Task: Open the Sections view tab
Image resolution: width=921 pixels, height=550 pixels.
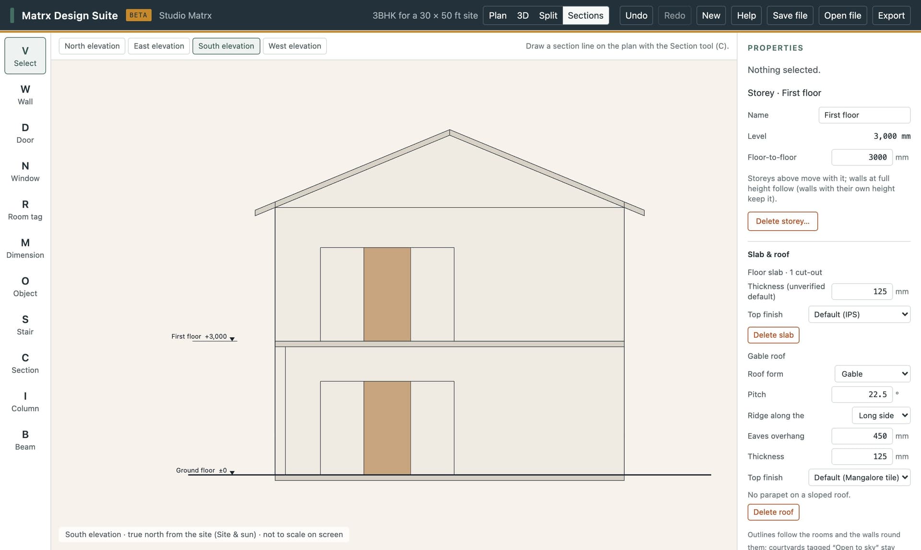Action: point(585,15)
